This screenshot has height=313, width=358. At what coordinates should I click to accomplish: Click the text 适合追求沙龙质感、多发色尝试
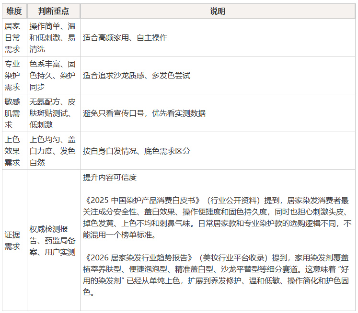tap(137, 76)
